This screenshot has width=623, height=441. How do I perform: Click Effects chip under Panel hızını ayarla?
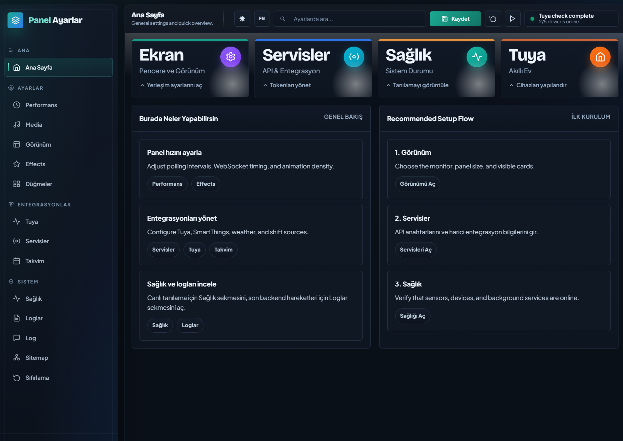point(206,184)
